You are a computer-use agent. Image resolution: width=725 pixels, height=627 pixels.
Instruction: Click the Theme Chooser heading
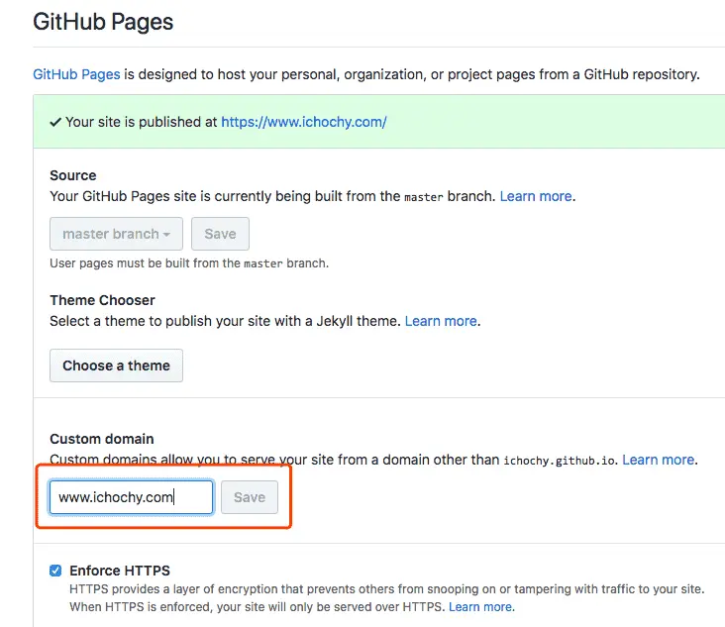pos(102,300)
